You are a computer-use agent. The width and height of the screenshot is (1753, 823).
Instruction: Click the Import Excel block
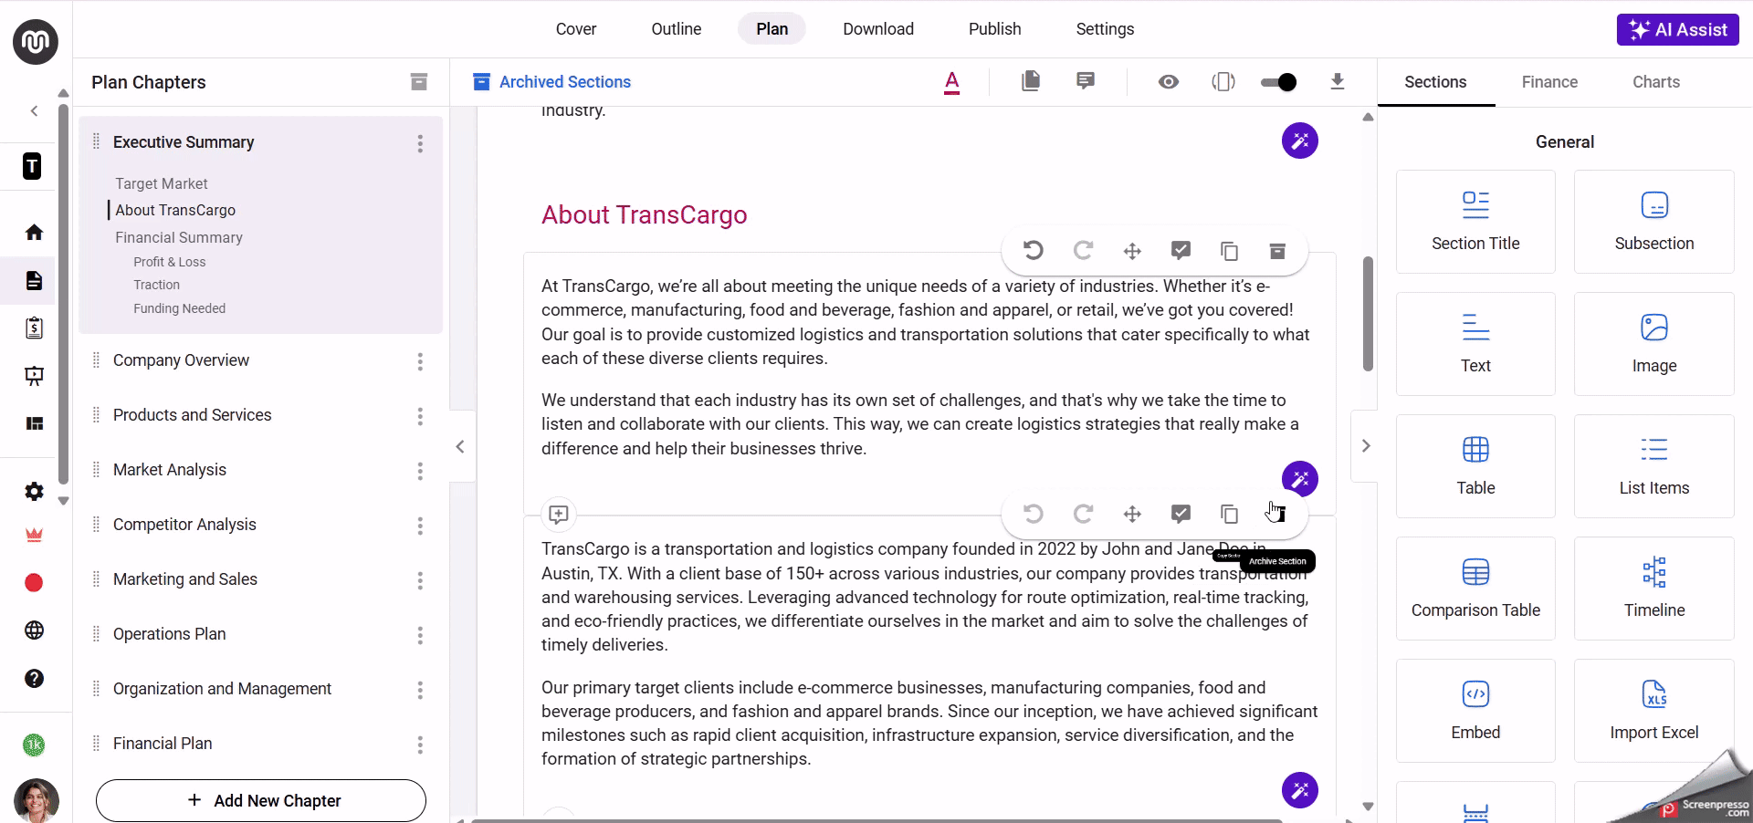click(1654, 711)
